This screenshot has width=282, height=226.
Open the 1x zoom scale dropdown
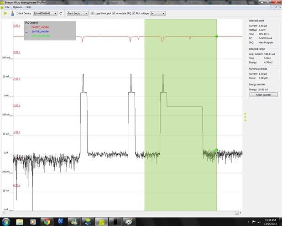[158, 13]
